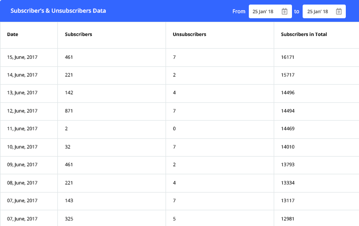Click the 09, June, 2017 date cell
Screen dimensions: 359x226
point(22,165)
